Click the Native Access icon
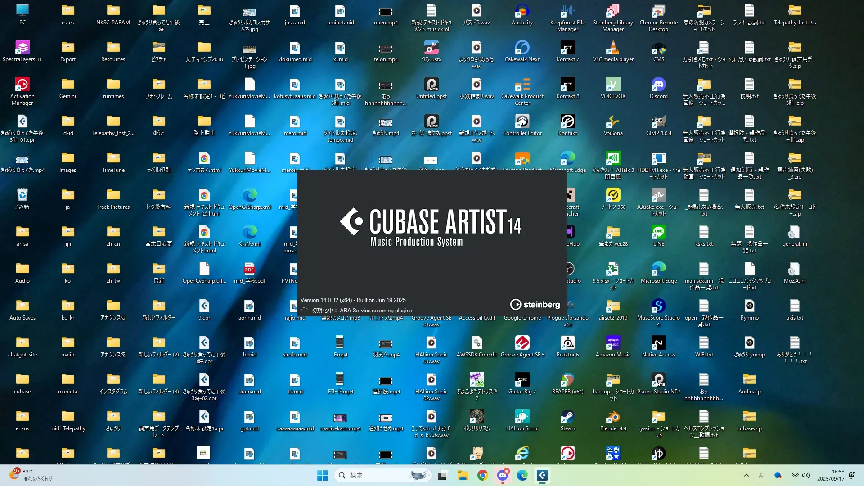This screenshot has width=864, height=486. 658,343
